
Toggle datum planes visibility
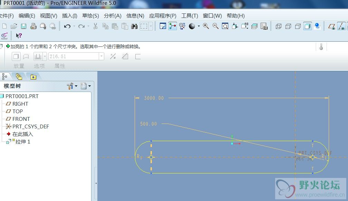pos(332,27)
